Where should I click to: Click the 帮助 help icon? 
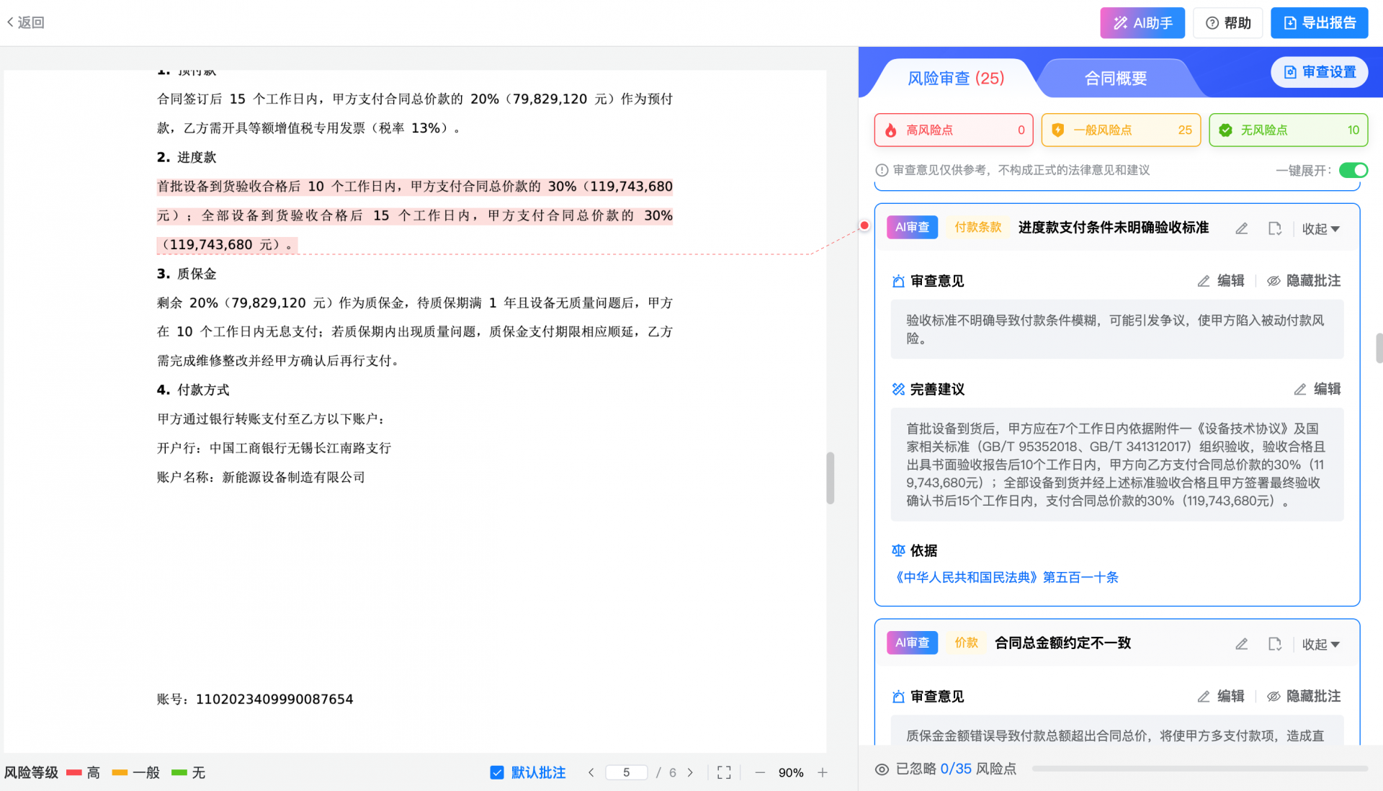1227,22
